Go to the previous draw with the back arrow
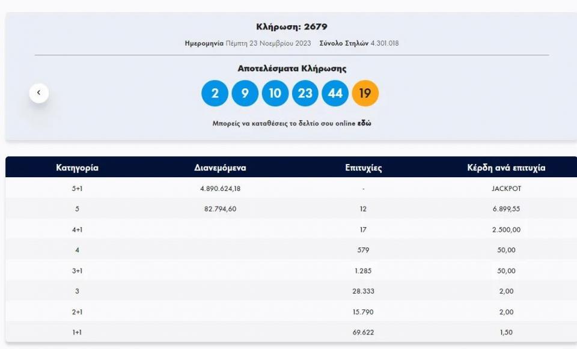Screen dimensions: 577x349 (x=39, y=93)
